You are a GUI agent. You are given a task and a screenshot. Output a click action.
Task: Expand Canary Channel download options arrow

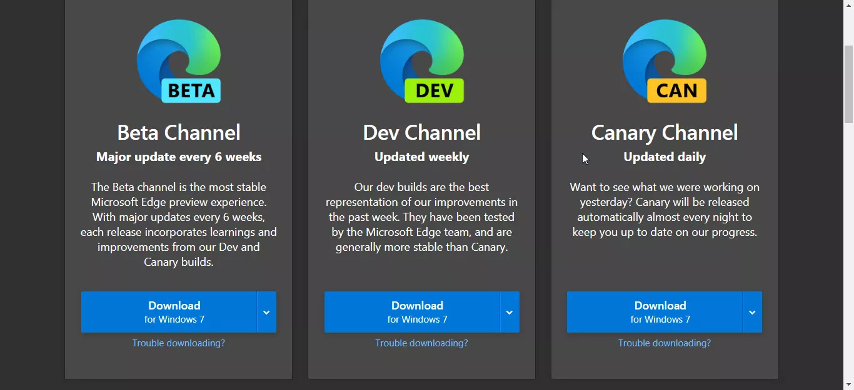point(752,312)
